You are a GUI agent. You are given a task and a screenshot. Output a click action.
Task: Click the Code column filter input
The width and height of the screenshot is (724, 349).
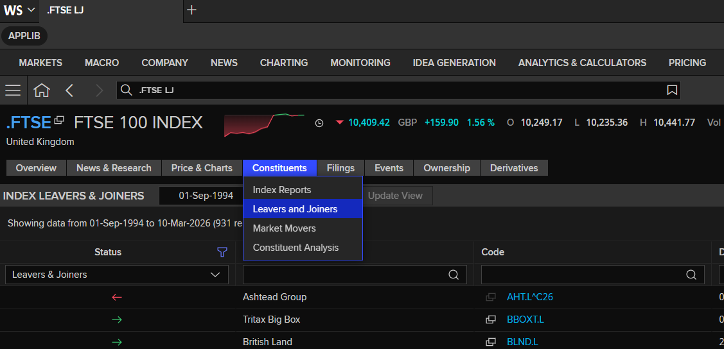[593, 275]
